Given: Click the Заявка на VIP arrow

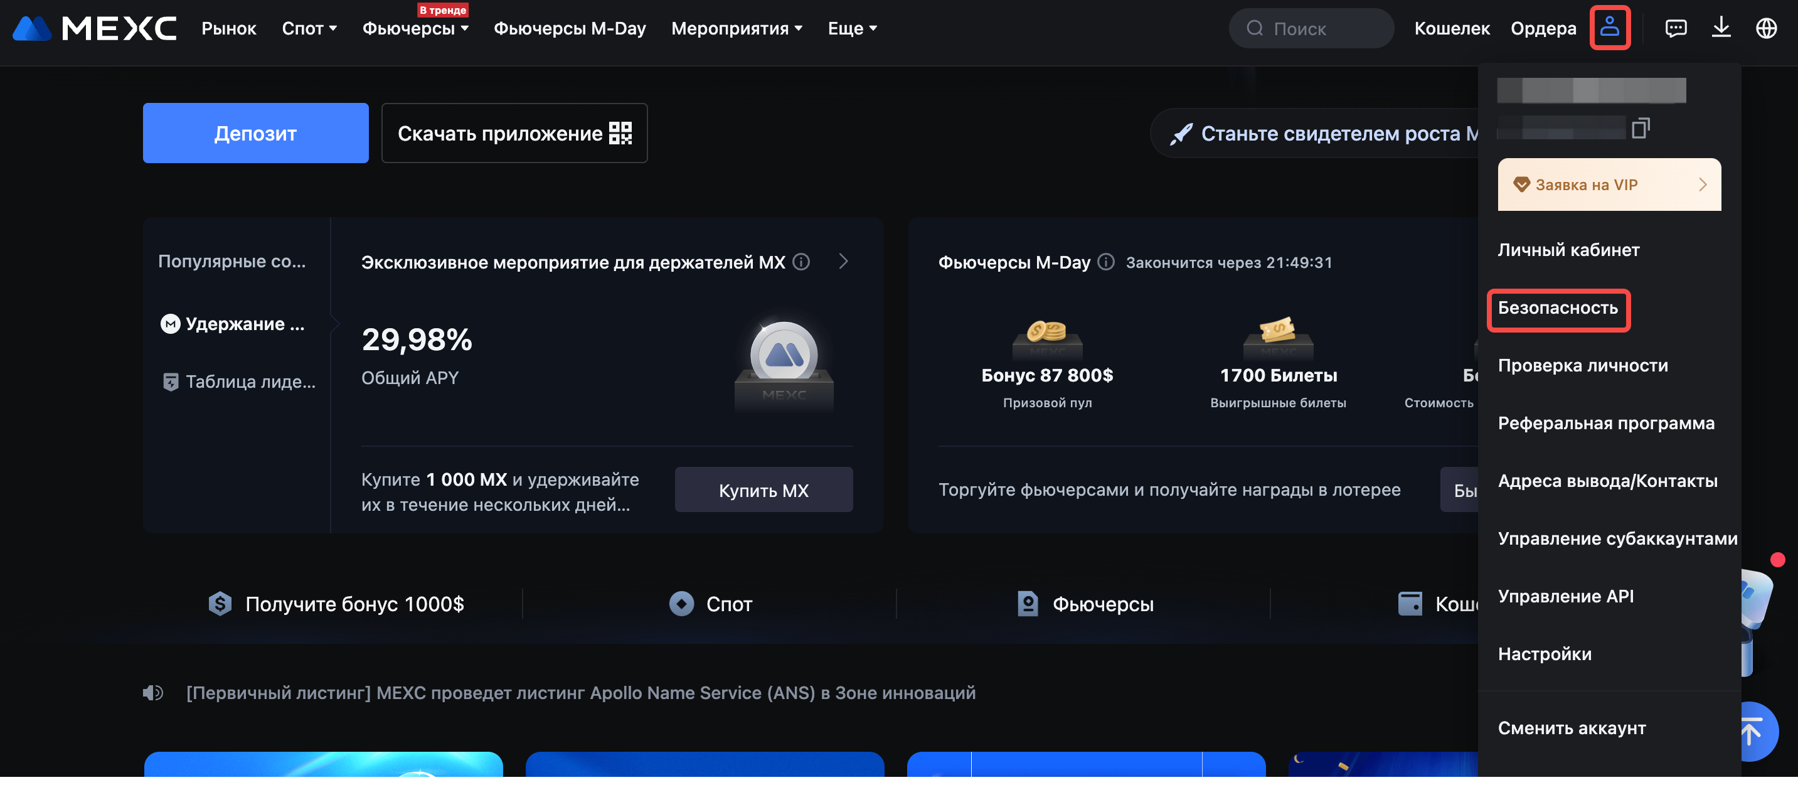Looking at the screenshot, I should (1703, 184).
